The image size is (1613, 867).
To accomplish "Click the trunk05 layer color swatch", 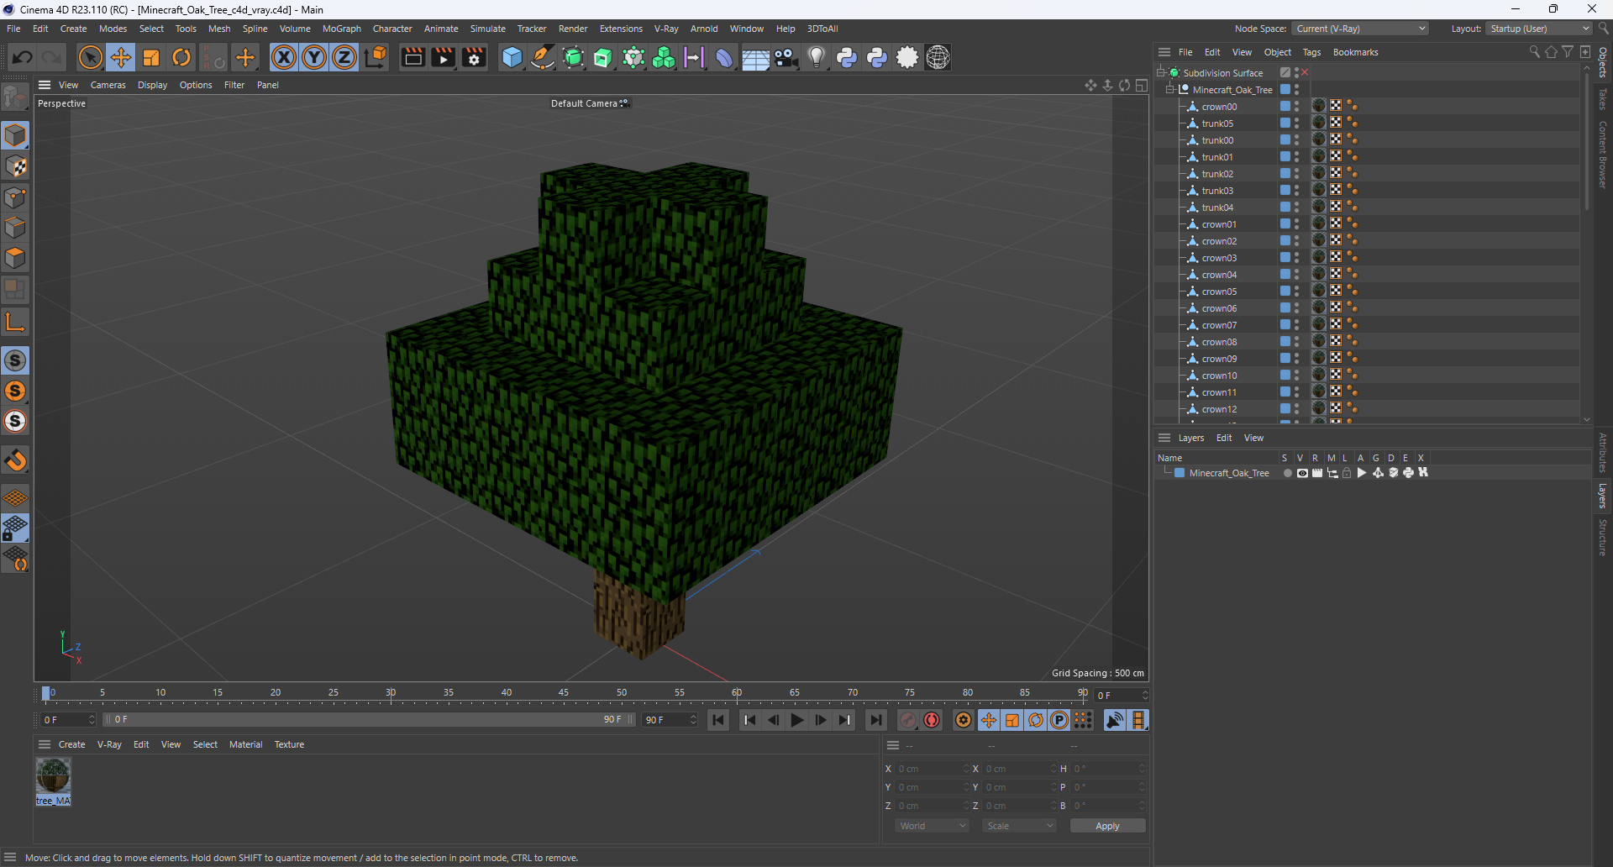I will [x=1285, y=123].
